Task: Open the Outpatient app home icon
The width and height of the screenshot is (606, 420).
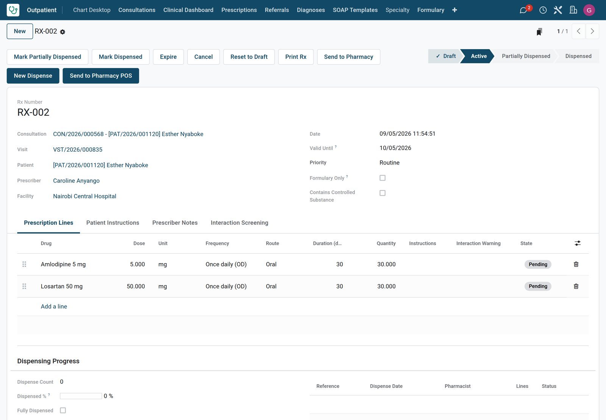Action: tap(13, 10)
